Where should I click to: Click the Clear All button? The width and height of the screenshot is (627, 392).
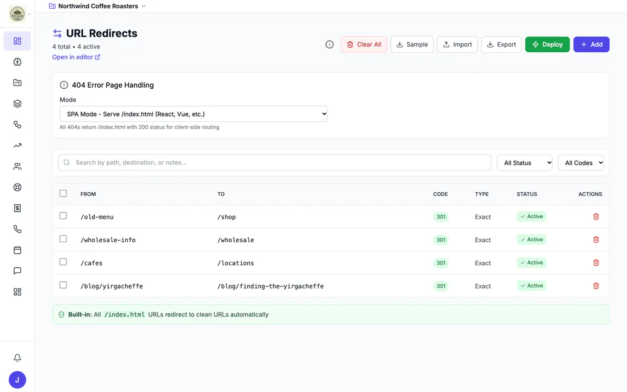click(364, 45)
